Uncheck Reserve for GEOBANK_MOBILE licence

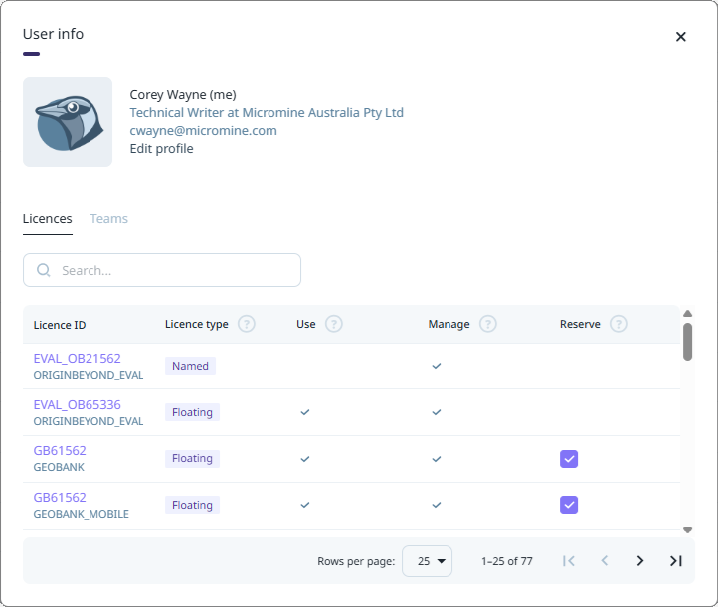click(x=569, y=505)
